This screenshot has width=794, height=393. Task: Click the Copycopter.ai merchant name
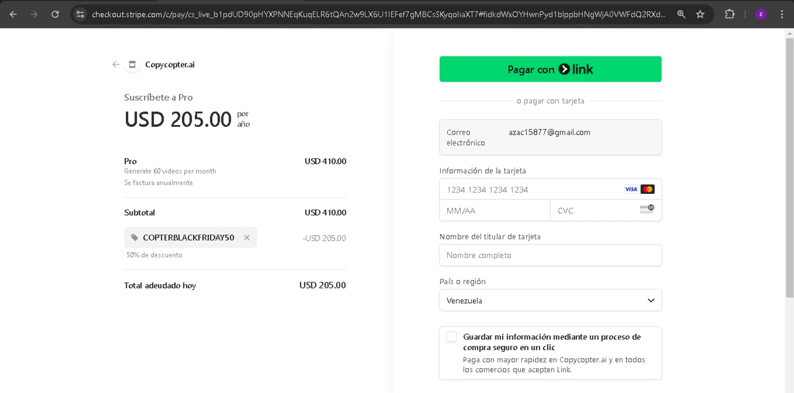click(x=170, y=64)
